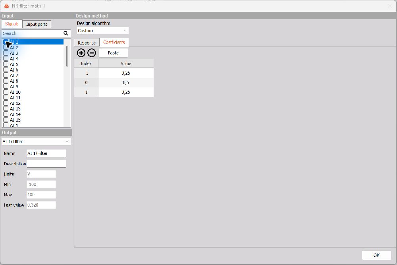Open the Design algorithm dropdown
397x265 pixels.
click(x=102, y=31)
